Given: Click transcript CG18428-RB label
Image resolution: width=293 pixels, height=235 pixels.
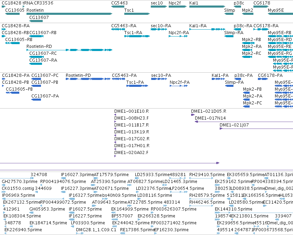Looking at the screenshot, I should click(x=15, y=33).
